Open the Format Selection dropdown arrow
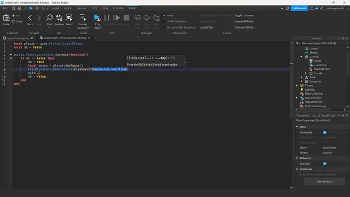Screen dimensions: 350x197 tap(89, 28)
